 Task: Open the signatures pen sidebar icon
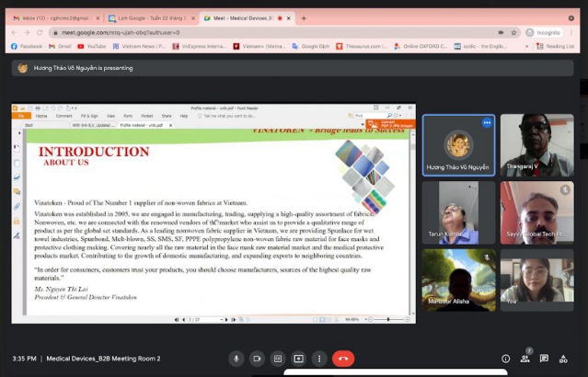point(17,235)
